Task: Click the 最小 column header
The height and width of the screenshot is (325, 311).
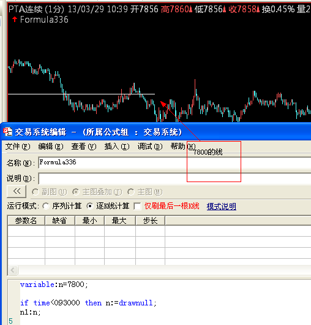Action: coord(89,221)
